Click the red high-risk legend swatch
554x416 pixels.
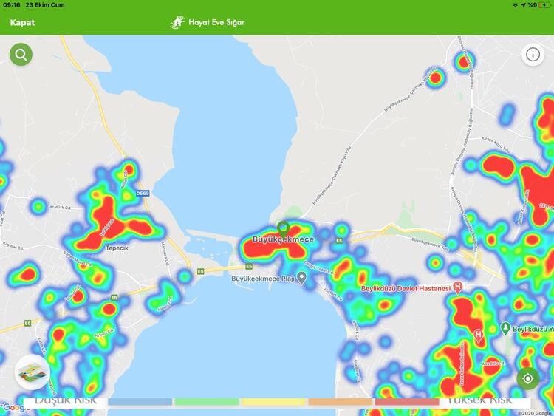tap(407, 402)
